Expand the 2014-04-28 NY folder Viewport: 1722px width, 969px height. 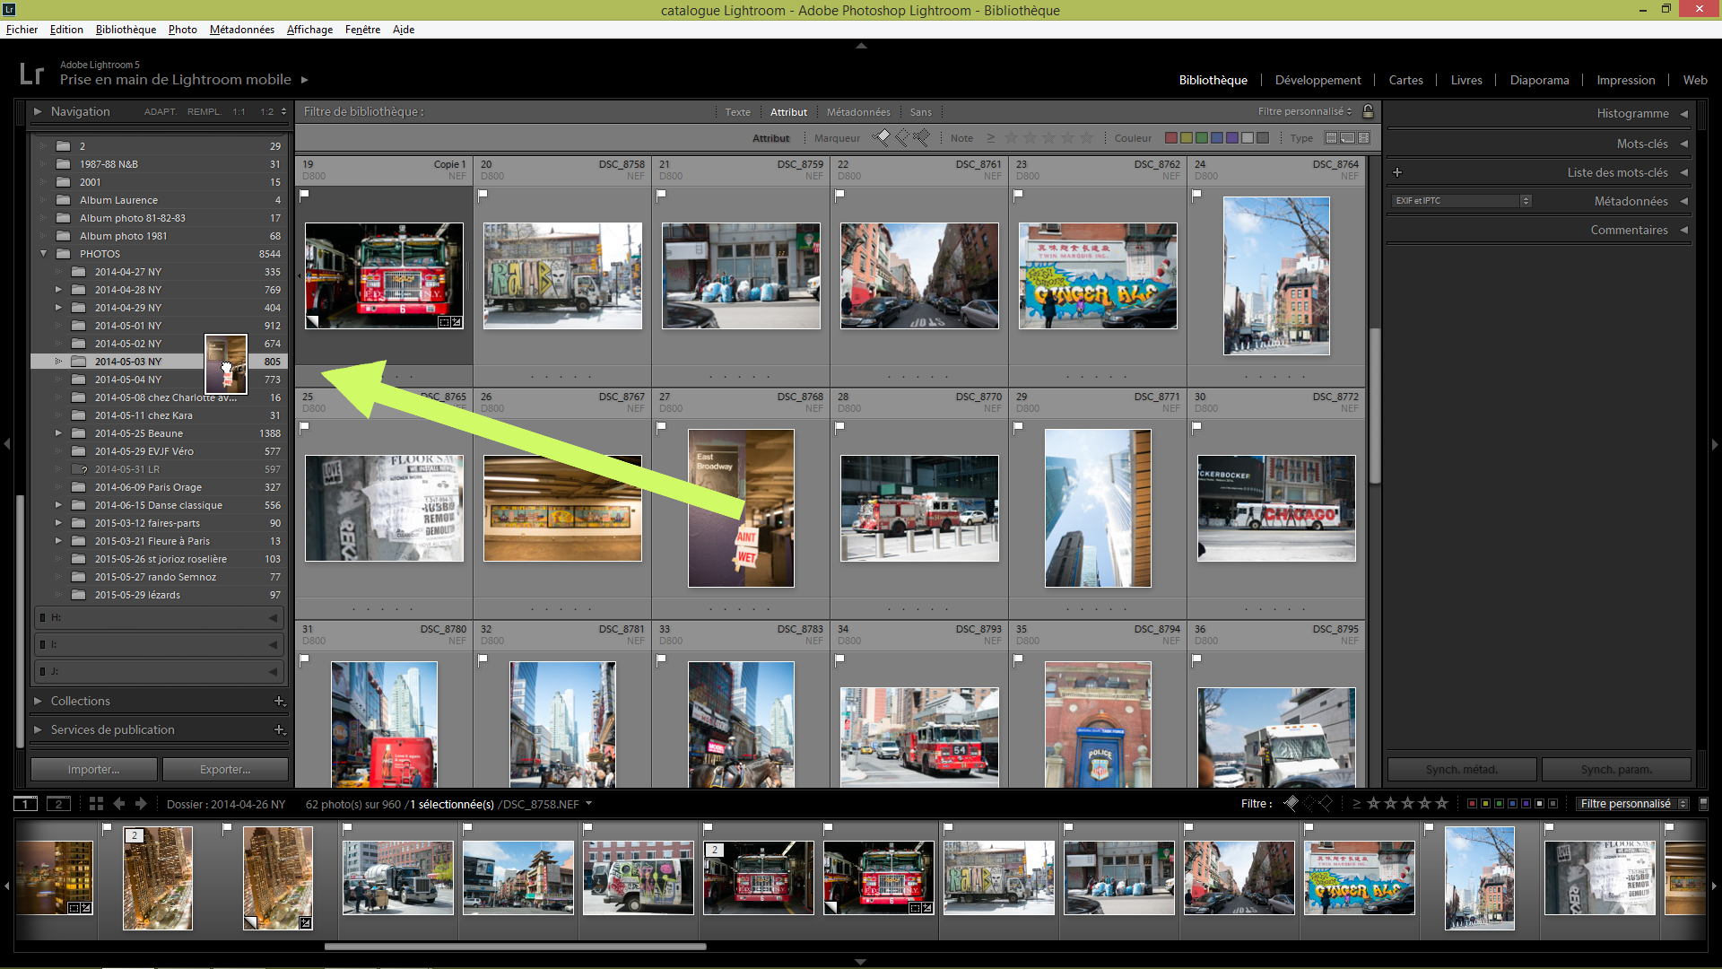(x=58, y=290)
